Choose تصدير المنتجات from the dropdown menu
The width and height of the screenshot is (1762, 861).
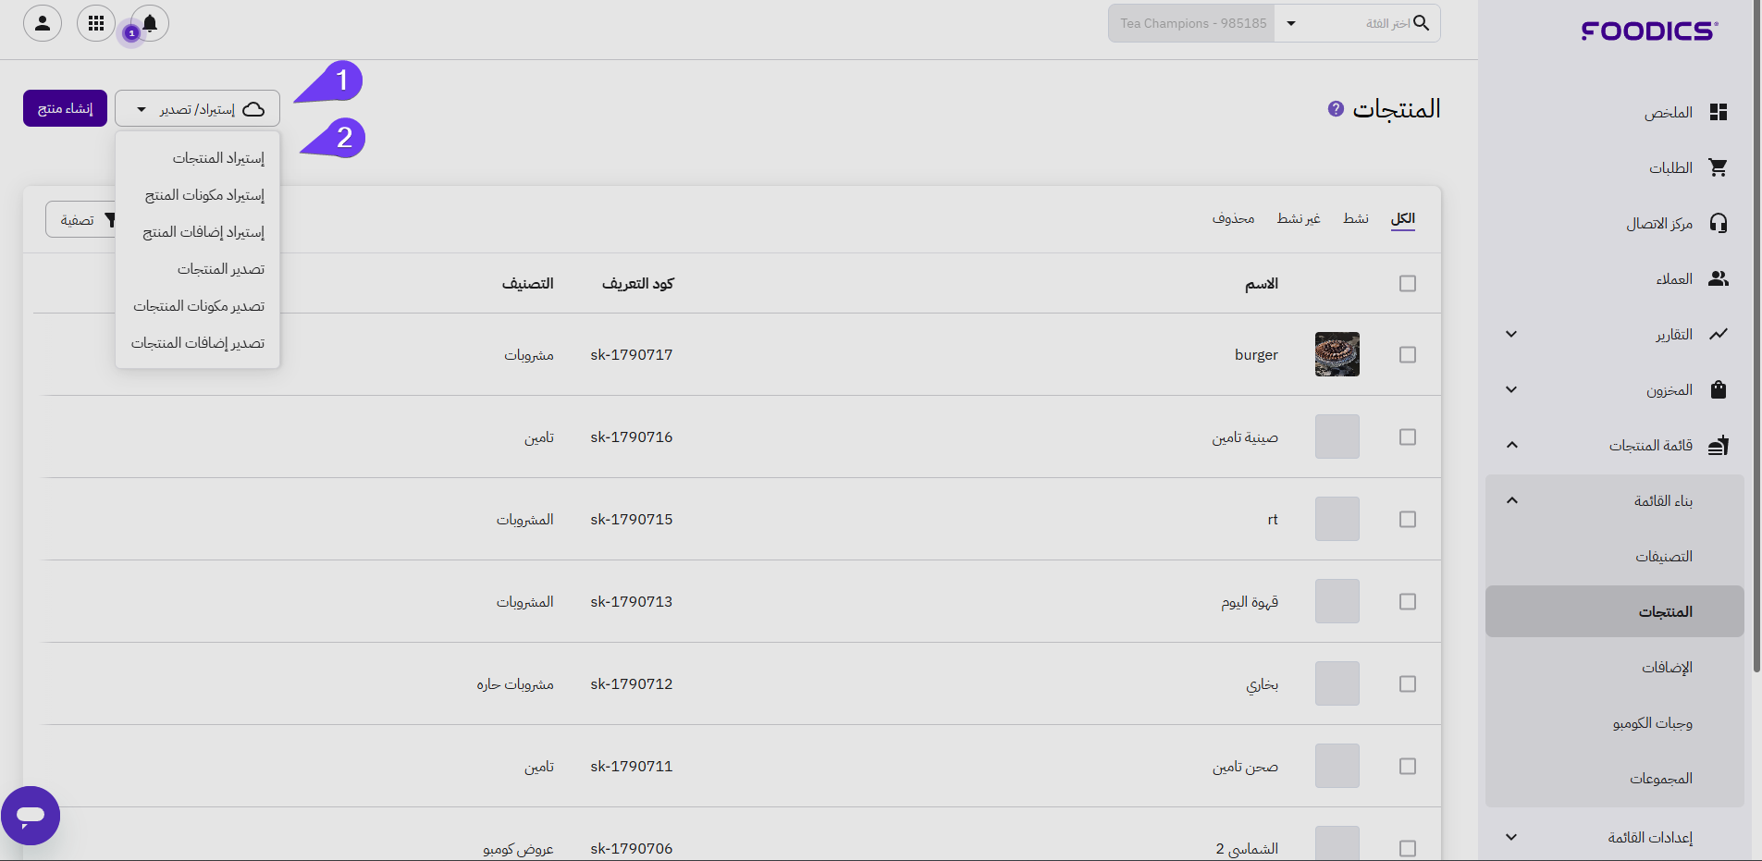coord(221,269)
